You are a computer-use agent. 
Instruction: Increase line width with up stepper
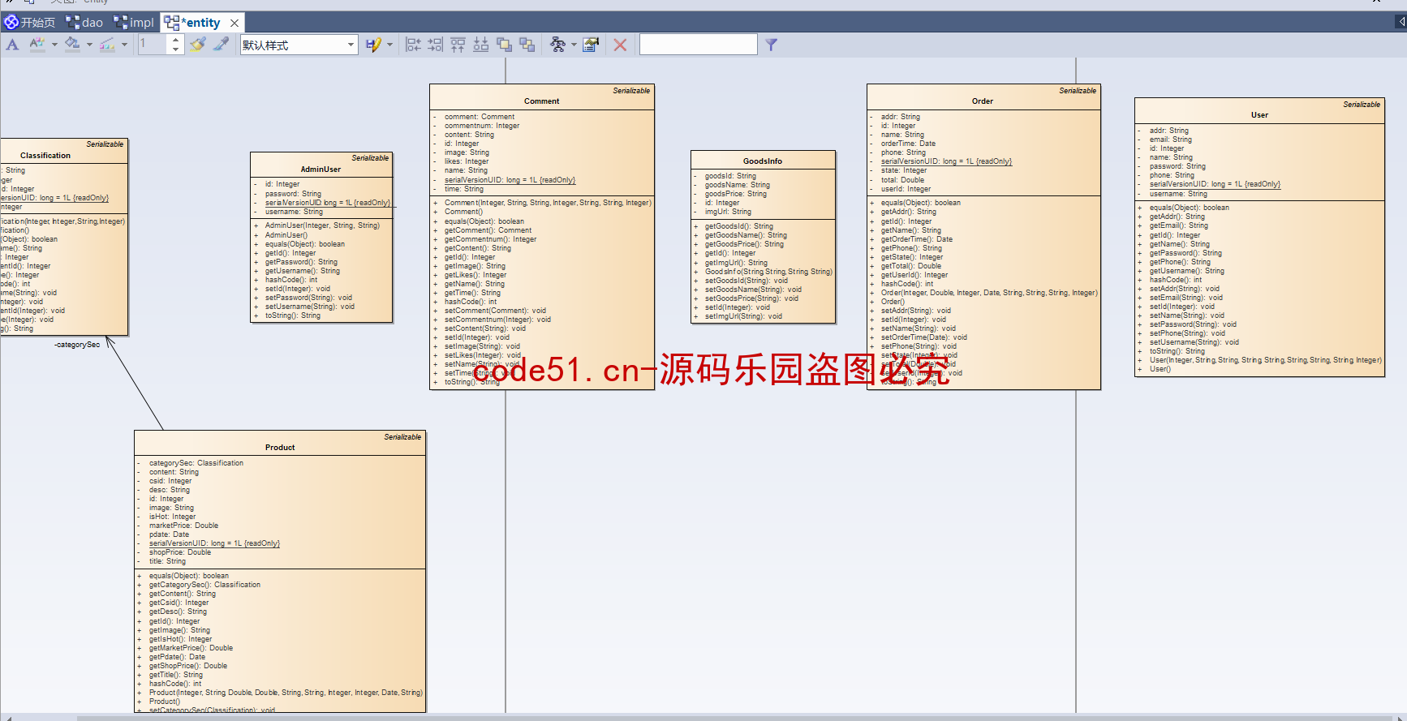tap(176, 40)
